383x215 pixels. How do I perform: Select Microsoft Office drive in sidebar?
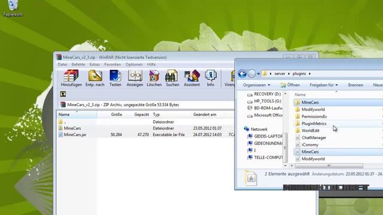[265, 115]
